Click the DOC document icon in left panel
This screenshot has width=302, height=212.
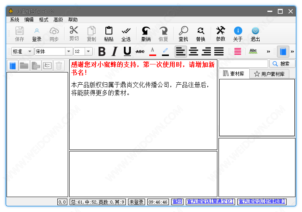pyautogui.click(x=36, y=66)
